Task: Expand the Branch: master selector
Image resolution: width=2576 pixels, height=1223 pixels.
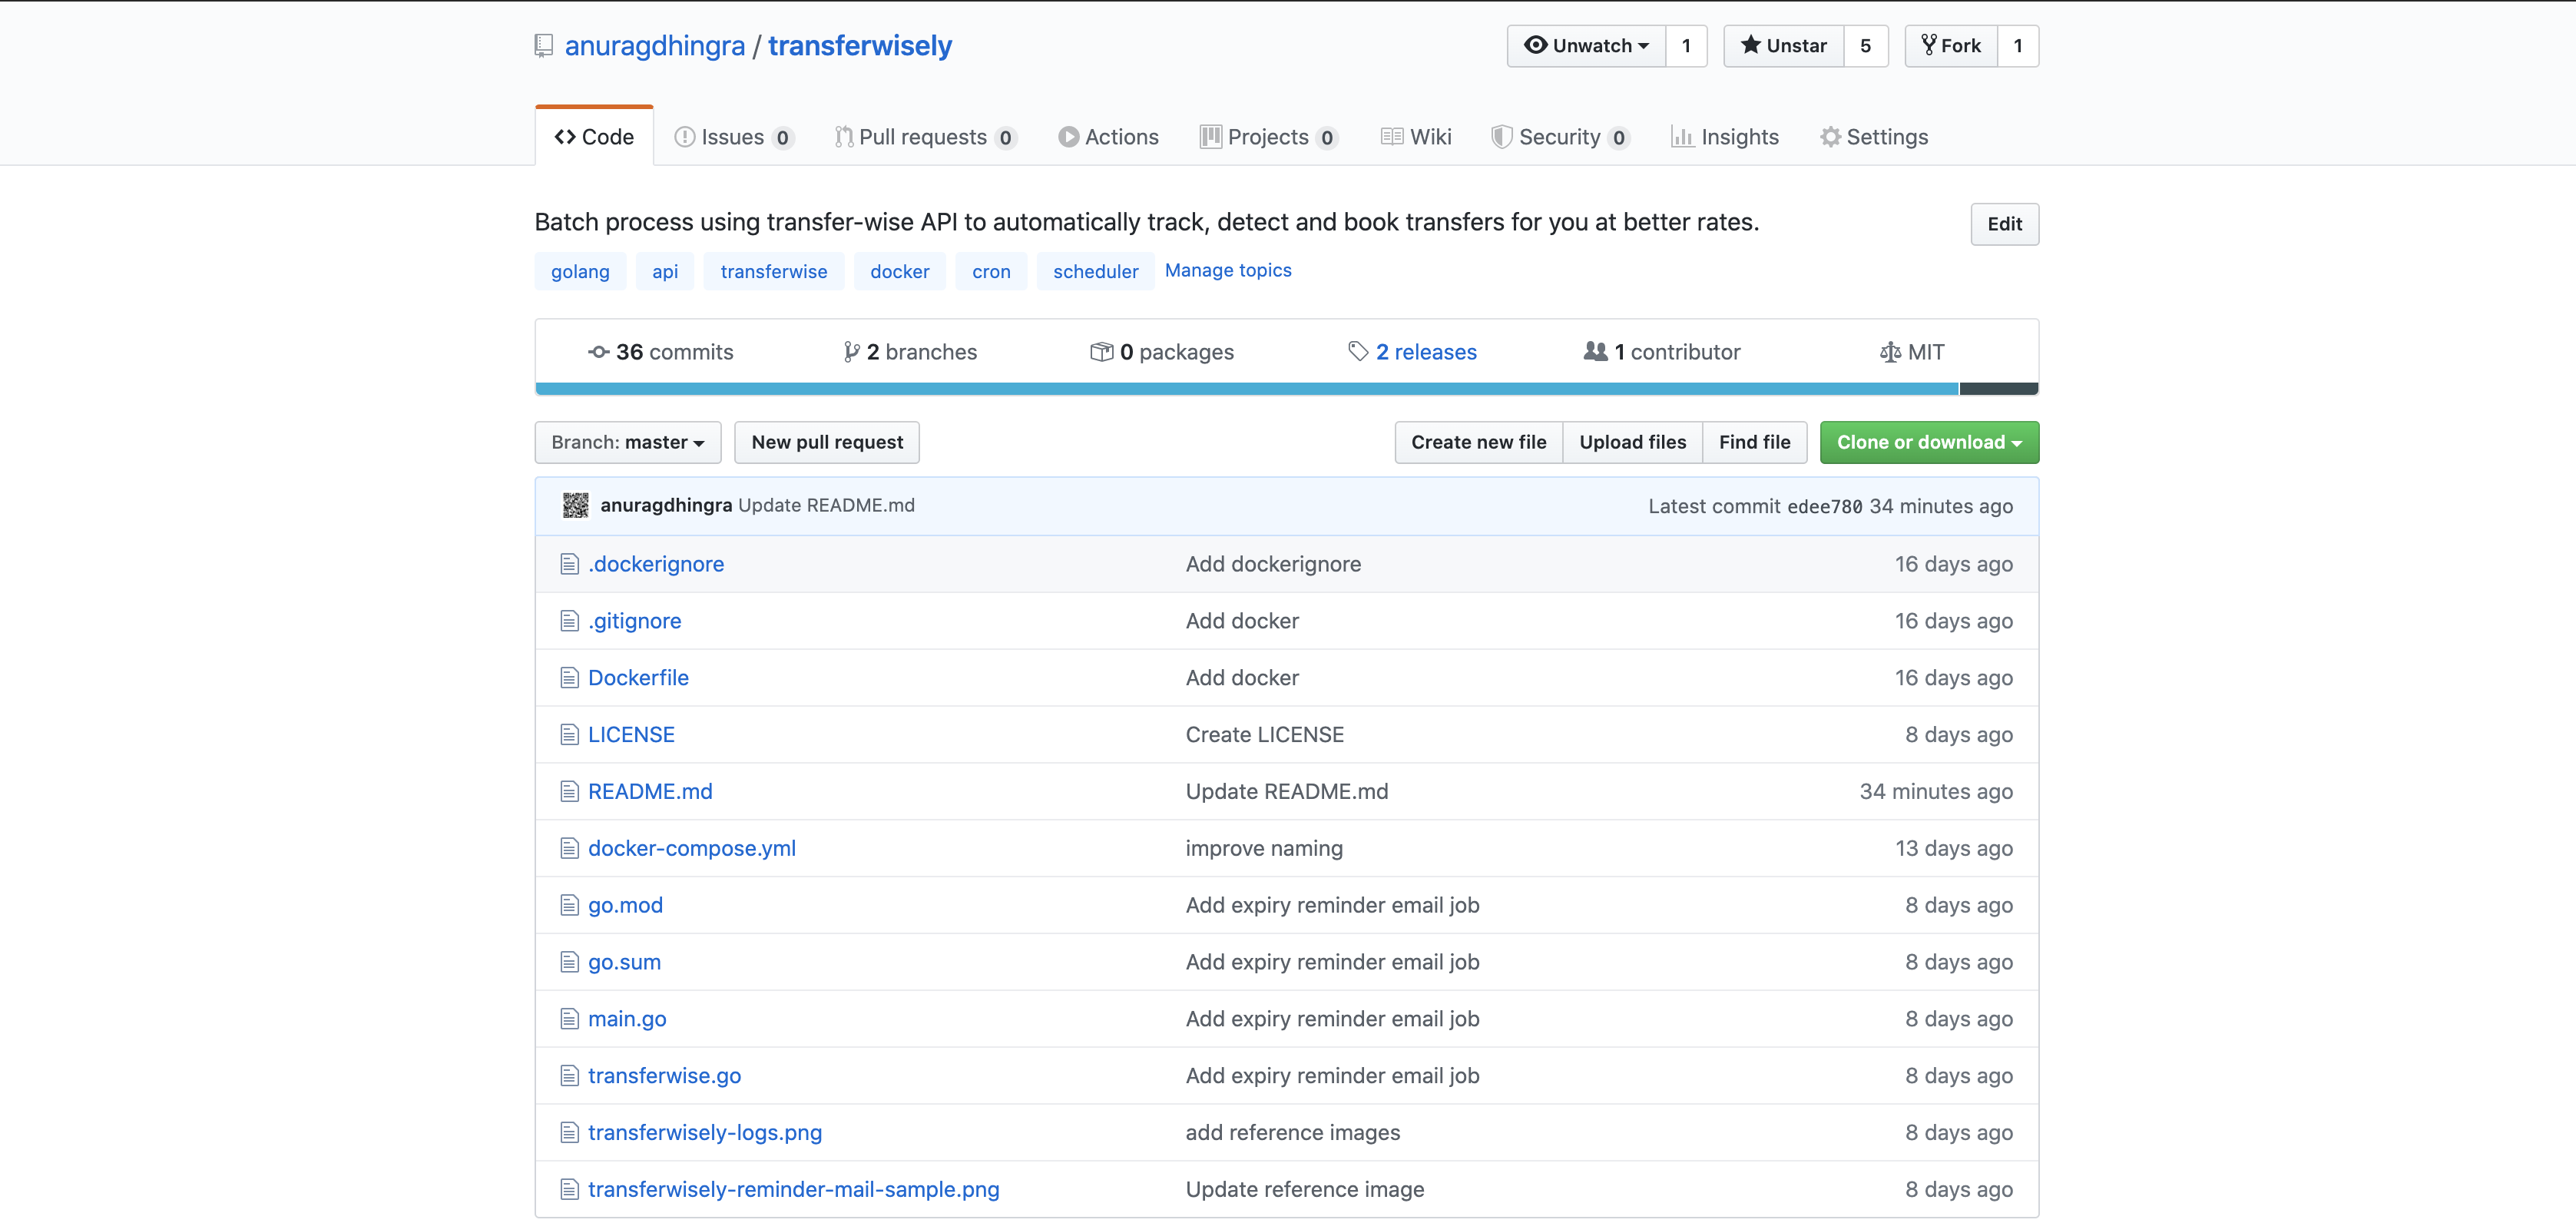Action: 627,442
